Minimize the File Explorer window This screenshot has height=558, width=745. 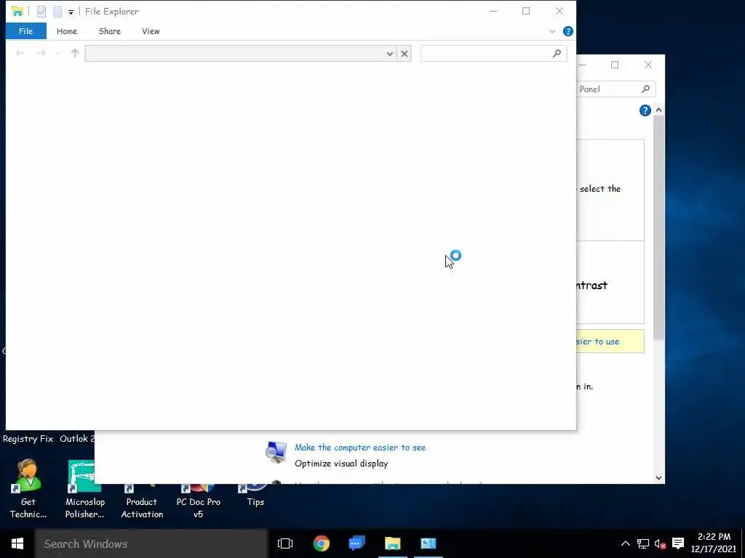pos(493,11)
